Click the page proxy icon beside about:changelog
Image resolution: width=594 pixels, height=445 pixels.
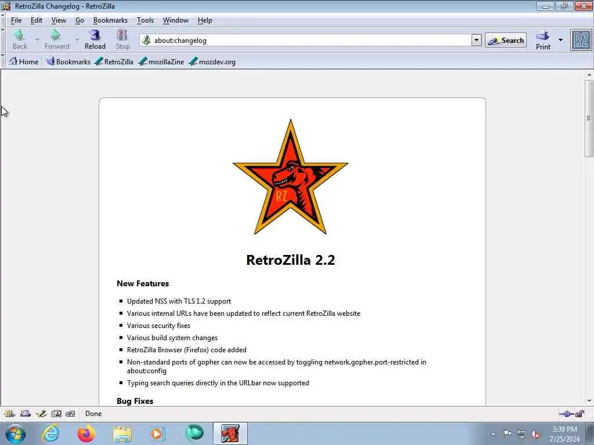[147, 40]
